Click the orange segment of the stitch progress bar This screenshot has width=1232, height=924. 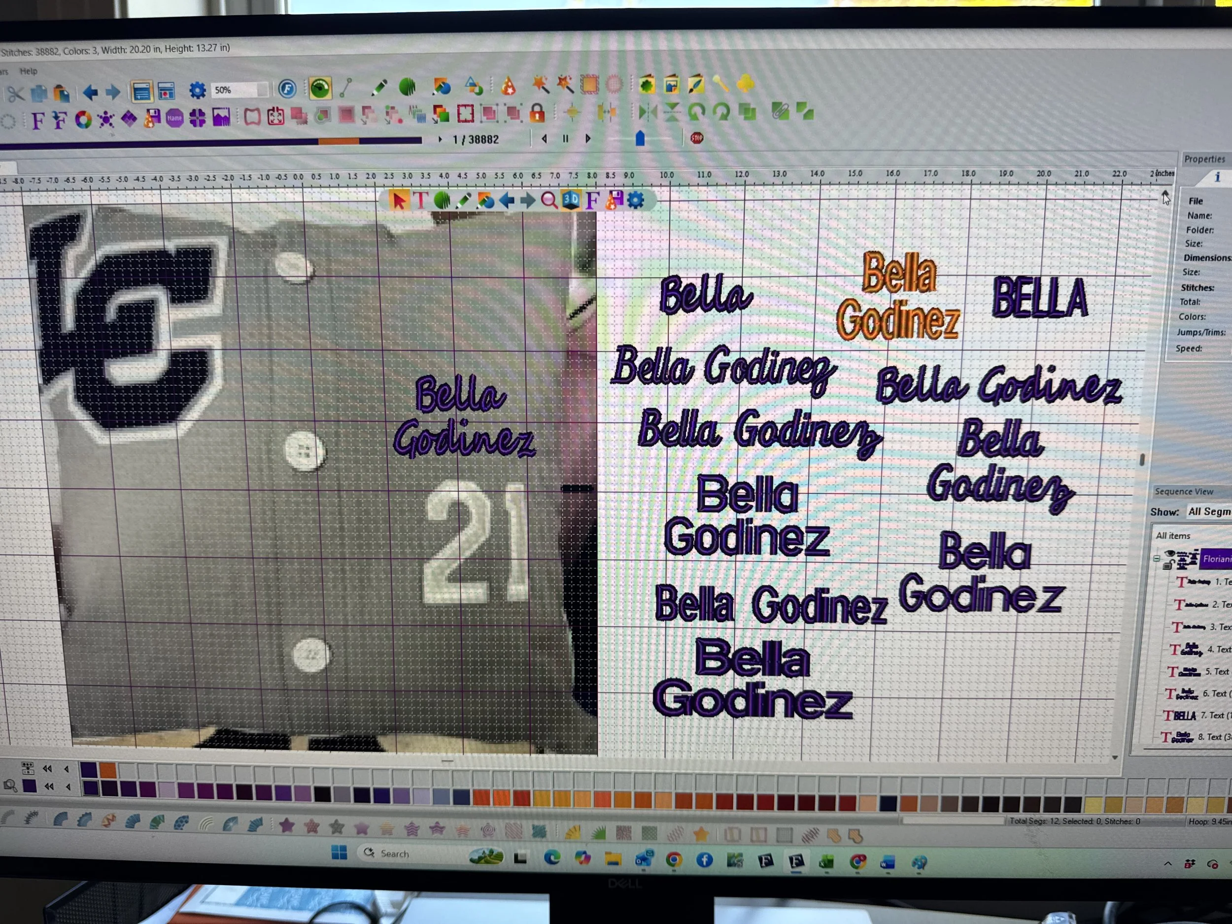pos(339,141)
